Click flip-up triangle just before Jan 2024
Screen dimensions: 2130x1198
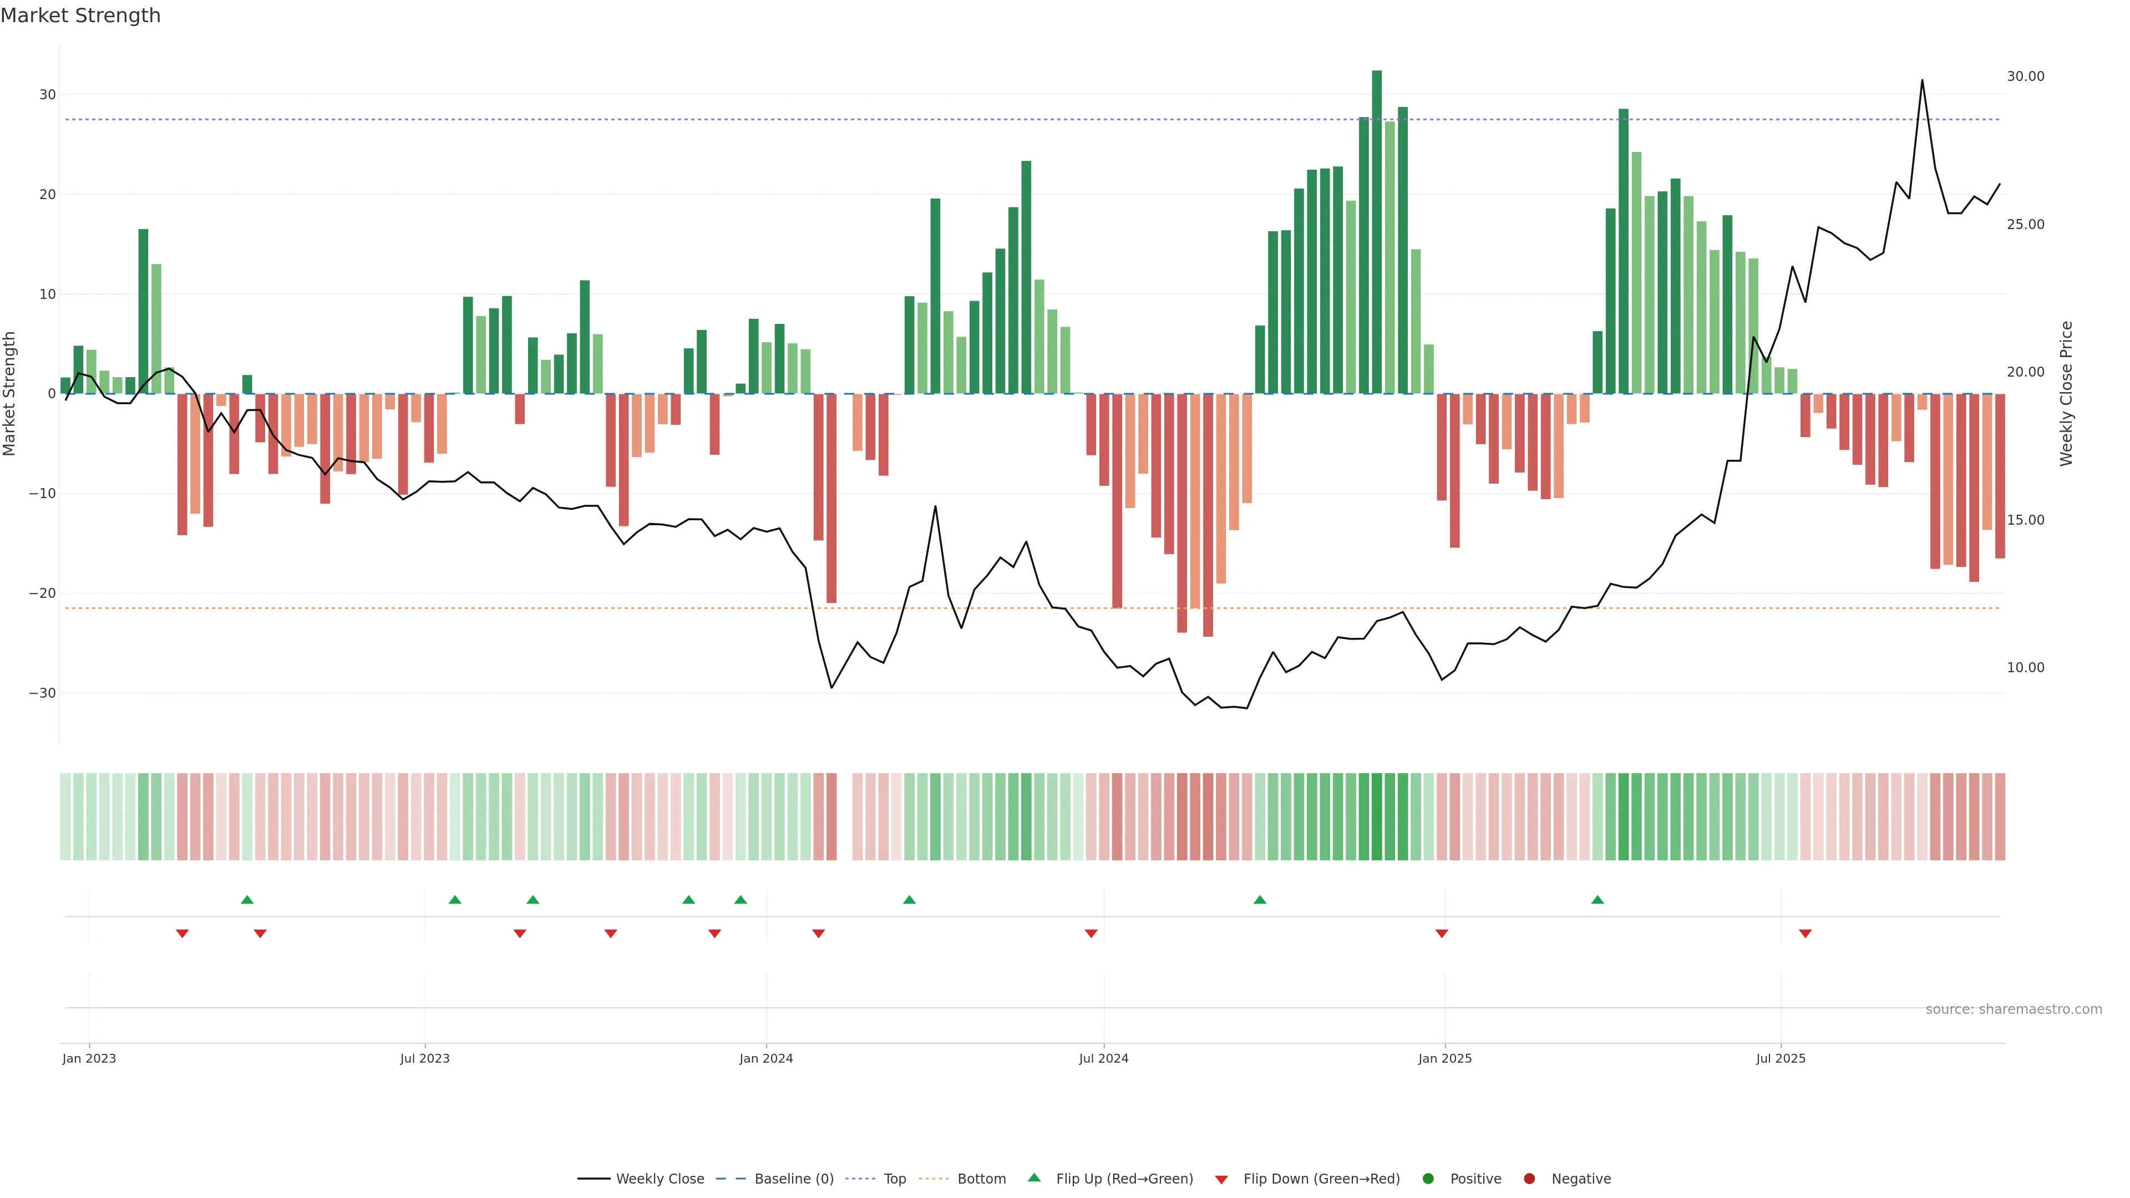pos(741,900)
